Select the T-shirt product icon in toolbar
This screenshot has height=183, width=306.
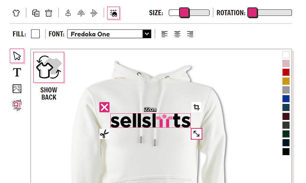click(x=16, y=13)
